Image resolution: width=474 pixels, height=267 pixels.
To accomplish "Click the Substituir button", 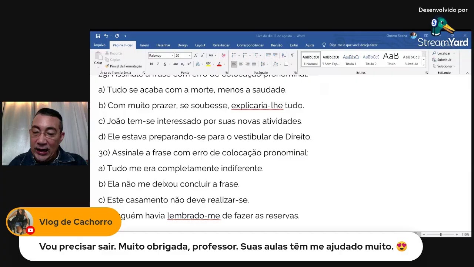I will coord(442,60).
